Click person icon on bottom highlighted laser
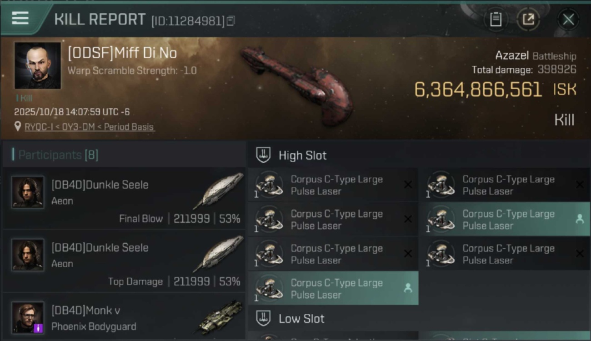Image resolution: width=591 pixels, height=341 pixels. (408, 288)
